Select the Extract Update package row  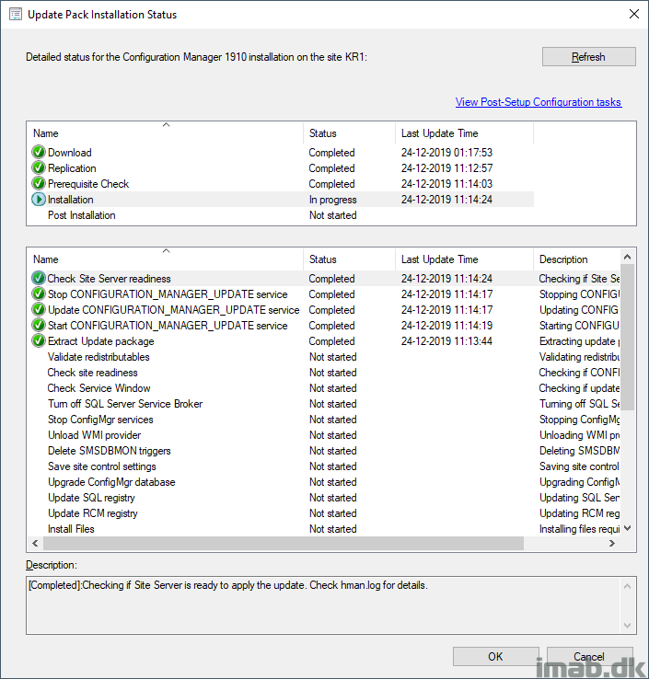click(x=324, y=340)
